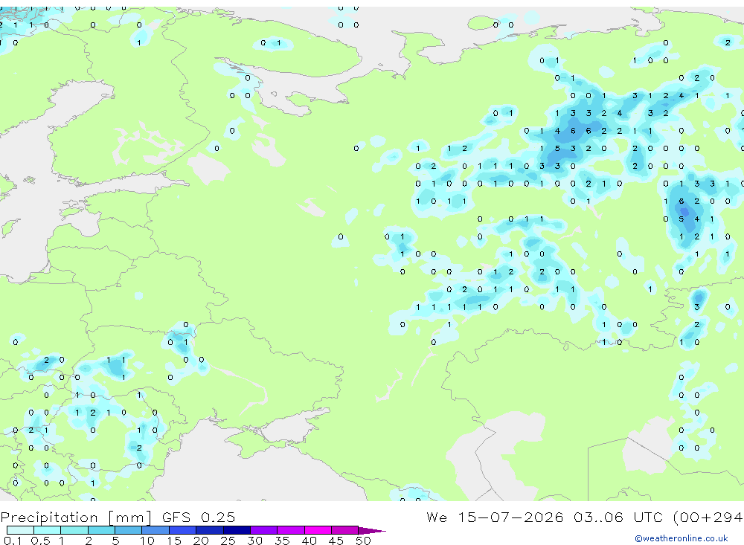Image resolution: width=744 pixels, height=545 pixels.
Task: Select the purple above-50 arrow tip of legend
Action: [372, 530]
